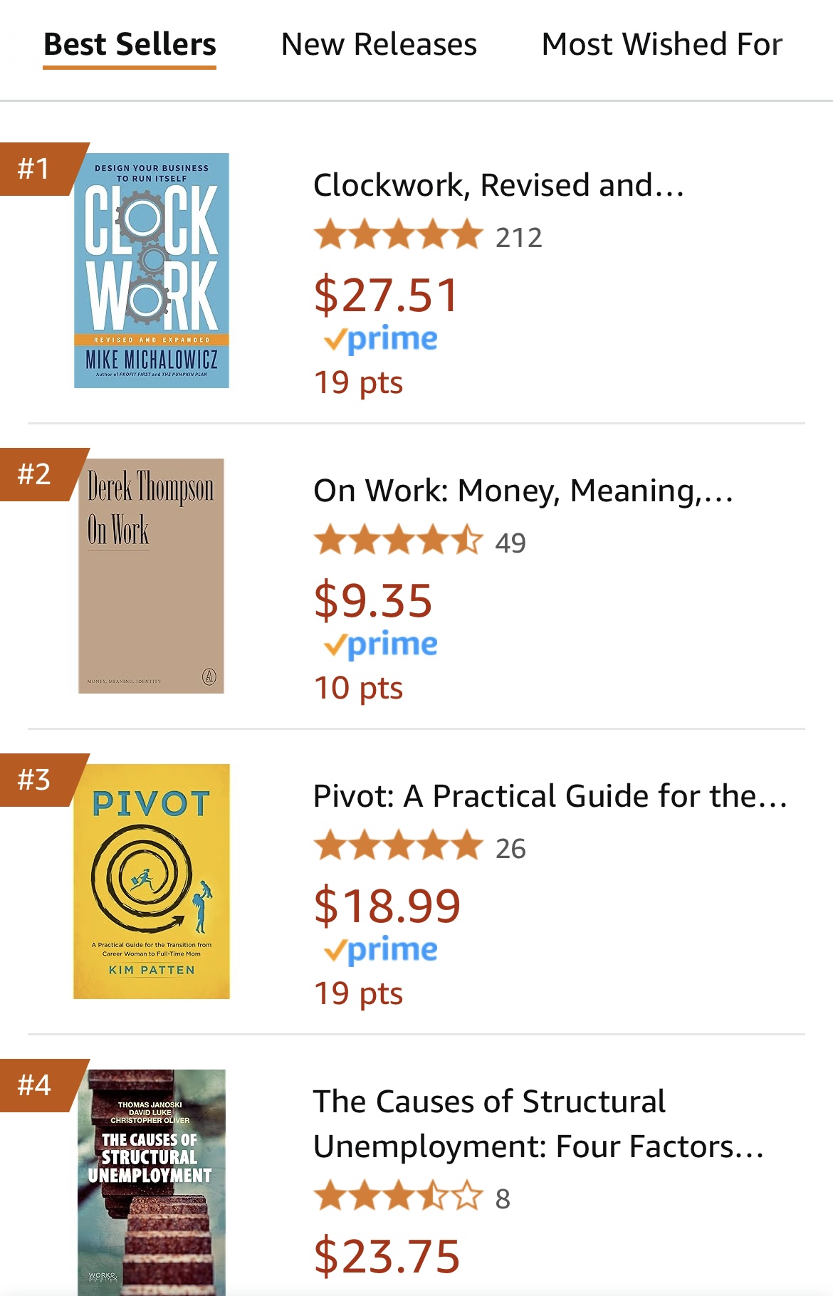The width and height of the screenshot is (833, 1296).
Task: Click the 212 reviews count
Action: (518, 237)
